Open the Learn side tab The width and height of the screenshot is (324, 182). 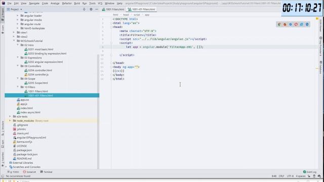[x=3, y=29]
